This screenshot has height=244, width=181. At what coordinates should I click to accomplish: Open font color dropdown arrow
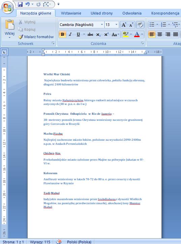142,34
